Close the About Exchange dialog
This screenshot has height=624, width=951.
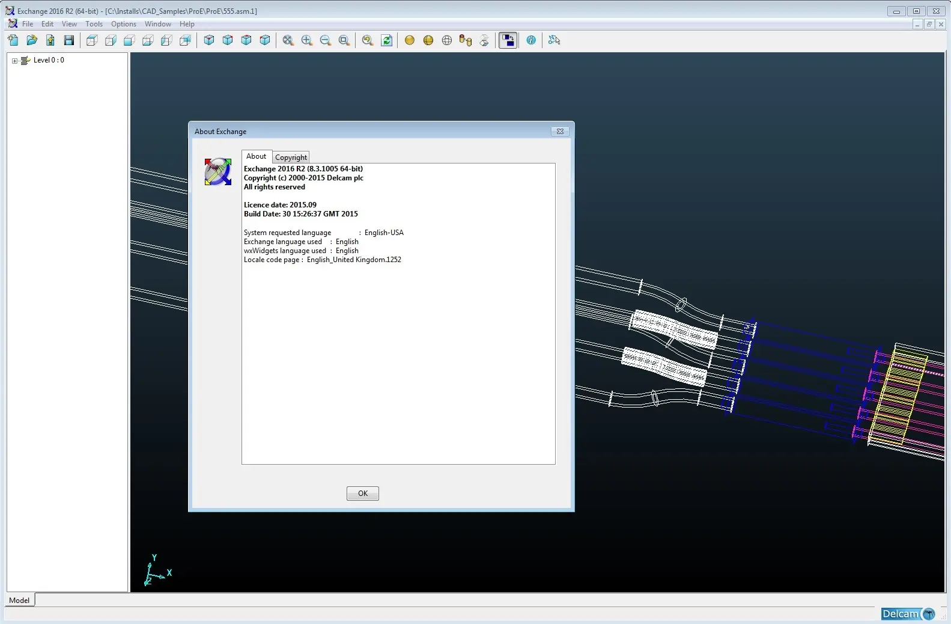point(560,131)
